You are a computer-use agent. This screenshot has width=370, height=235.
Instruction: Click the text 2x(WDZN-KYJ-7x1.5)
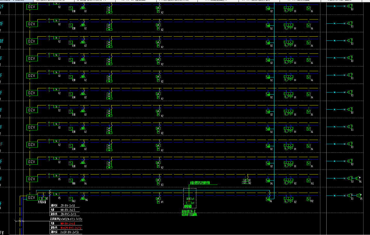point(70,219)
